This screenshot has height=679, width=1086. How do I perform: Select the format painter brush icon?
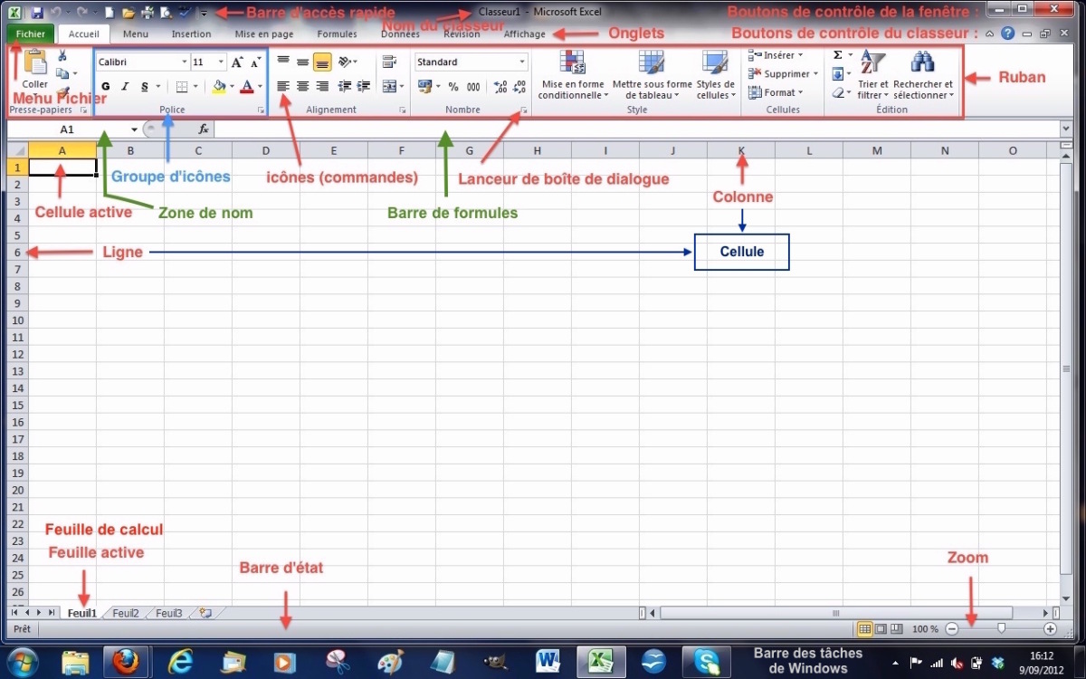point(62,91)
